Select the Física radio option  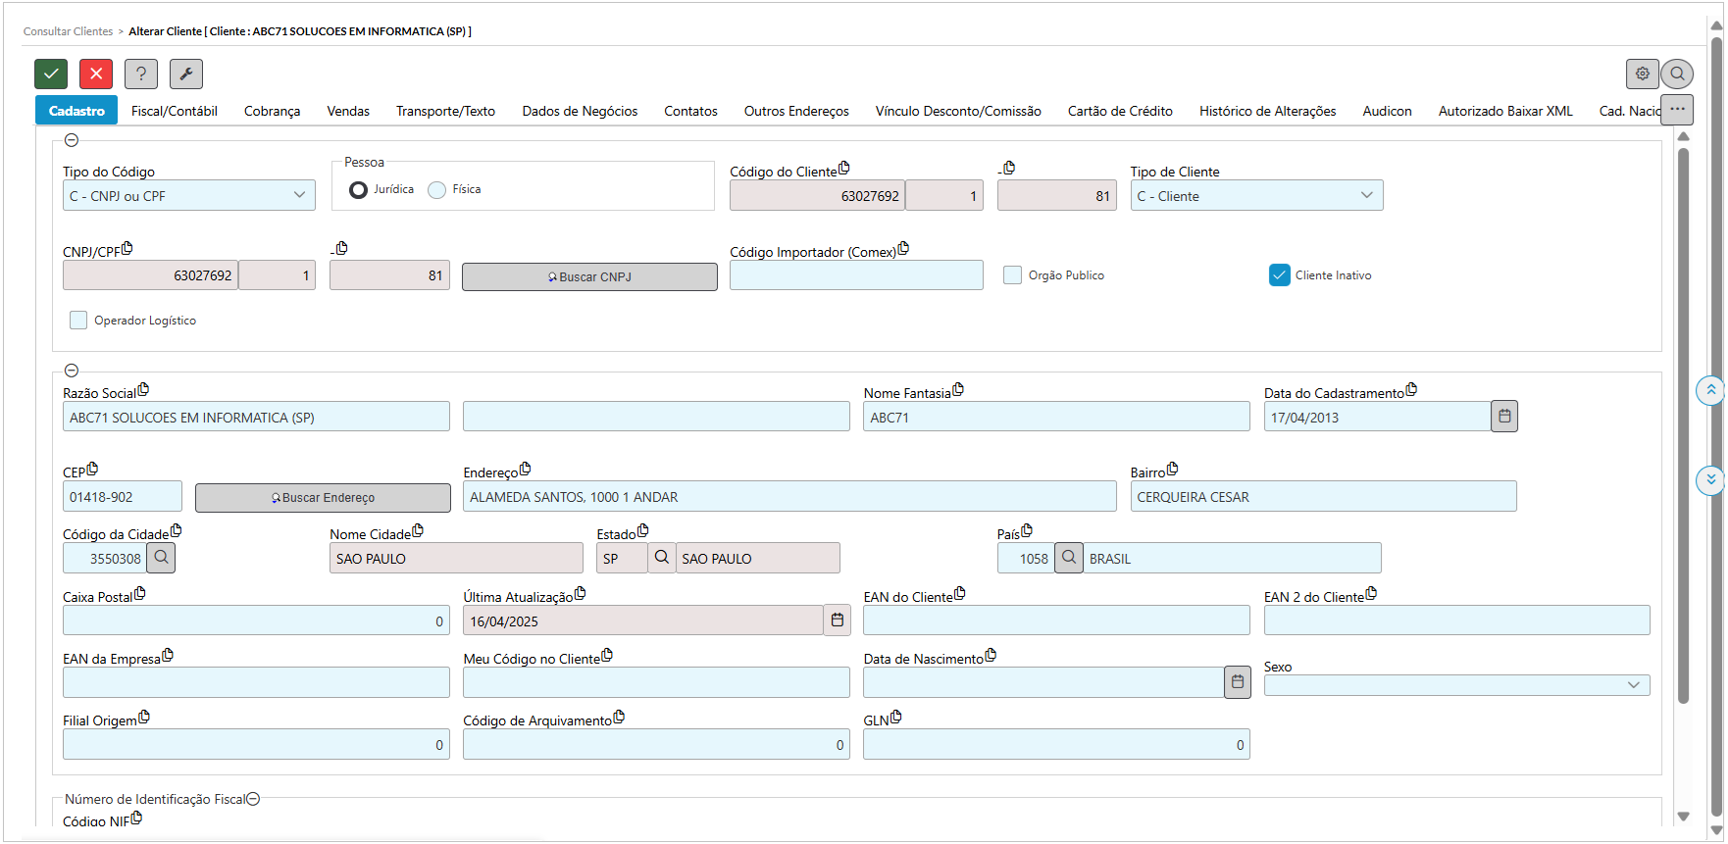pyautogui.click(x=437, y=190)
